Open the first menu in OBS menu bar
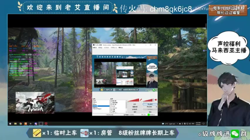Image resolution: width=250 pixels, height=140 pixels. (95, 48)
